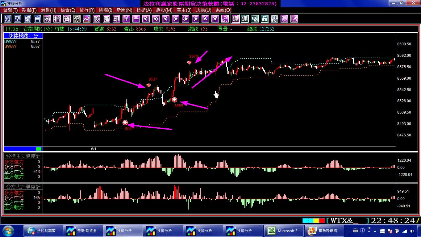Open the 設 settings toolbar icon
This screenshot has width=421, height=237.
[97, 19]
